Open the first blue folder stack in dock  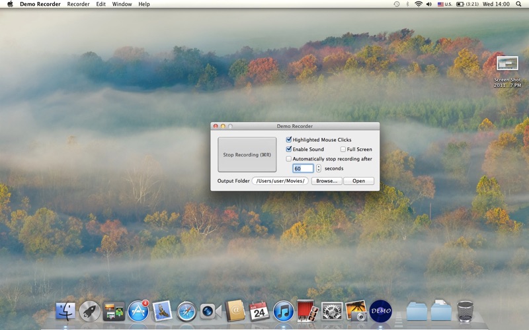(417, 311)
